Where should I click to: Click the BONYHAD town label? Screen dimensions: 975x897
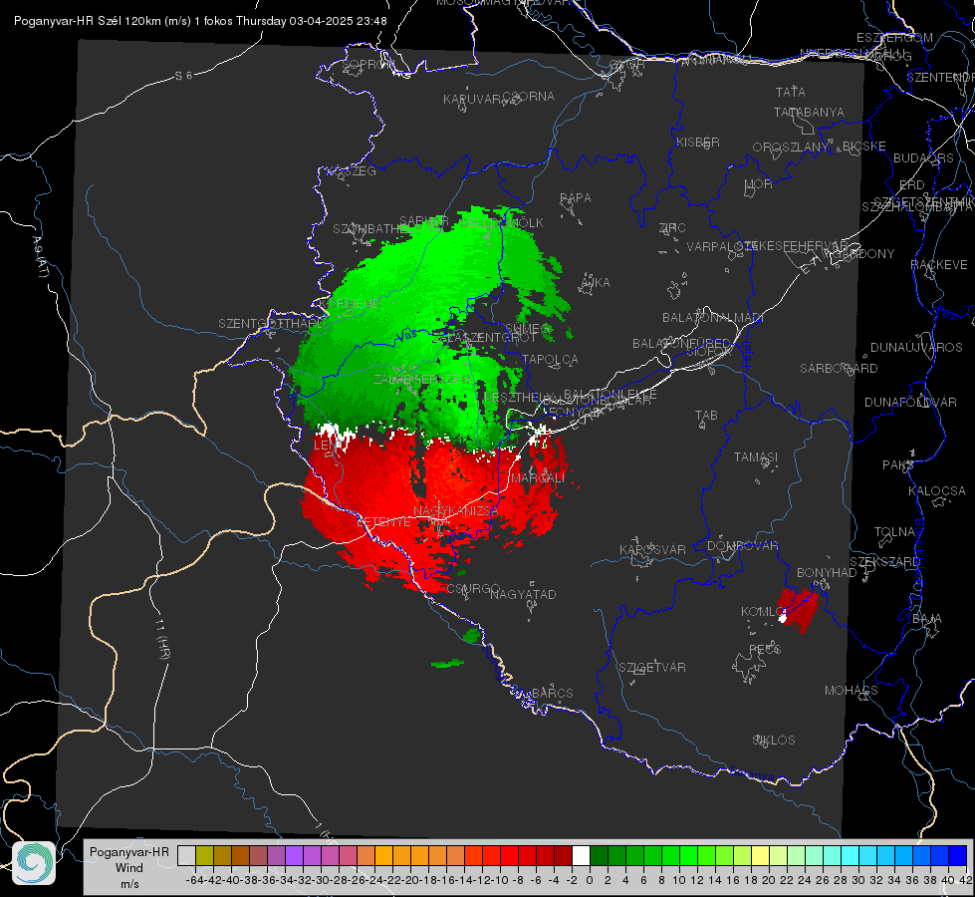827,572
